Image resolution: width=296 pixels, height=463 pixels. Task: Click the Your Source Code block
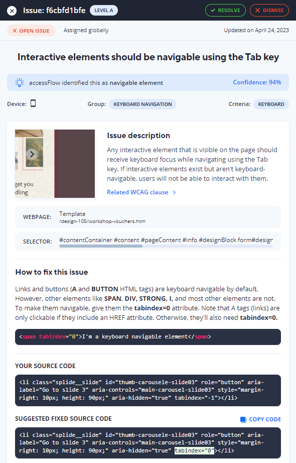coord(148,390)
